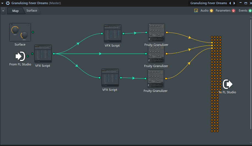
Task: Open the Granulizing Fever Dreams preset selector
Action: pyautogui.click(x=209, y=3)
